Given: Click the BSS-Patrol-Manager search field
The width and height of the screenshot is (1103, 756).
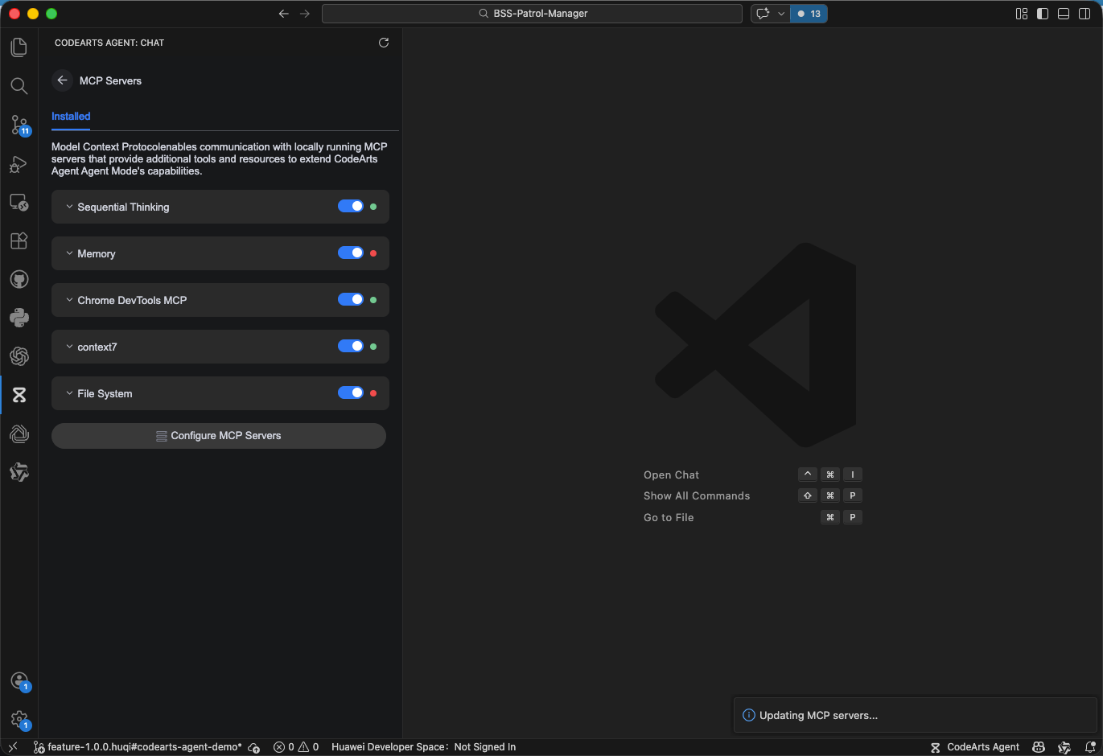Looking at the screenshot, I should pos(532,14).
